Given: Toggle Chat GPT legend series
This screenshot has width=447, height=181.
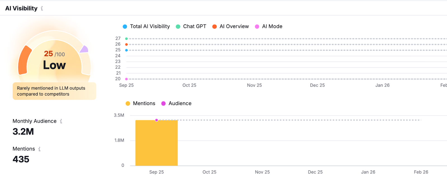Looking at the screenshot, I should coord(191,27).
